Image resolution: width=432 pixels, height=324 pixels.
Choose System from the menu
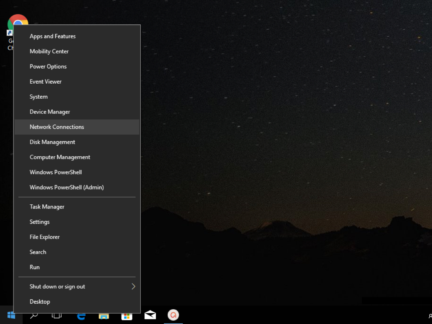(77, 97)
